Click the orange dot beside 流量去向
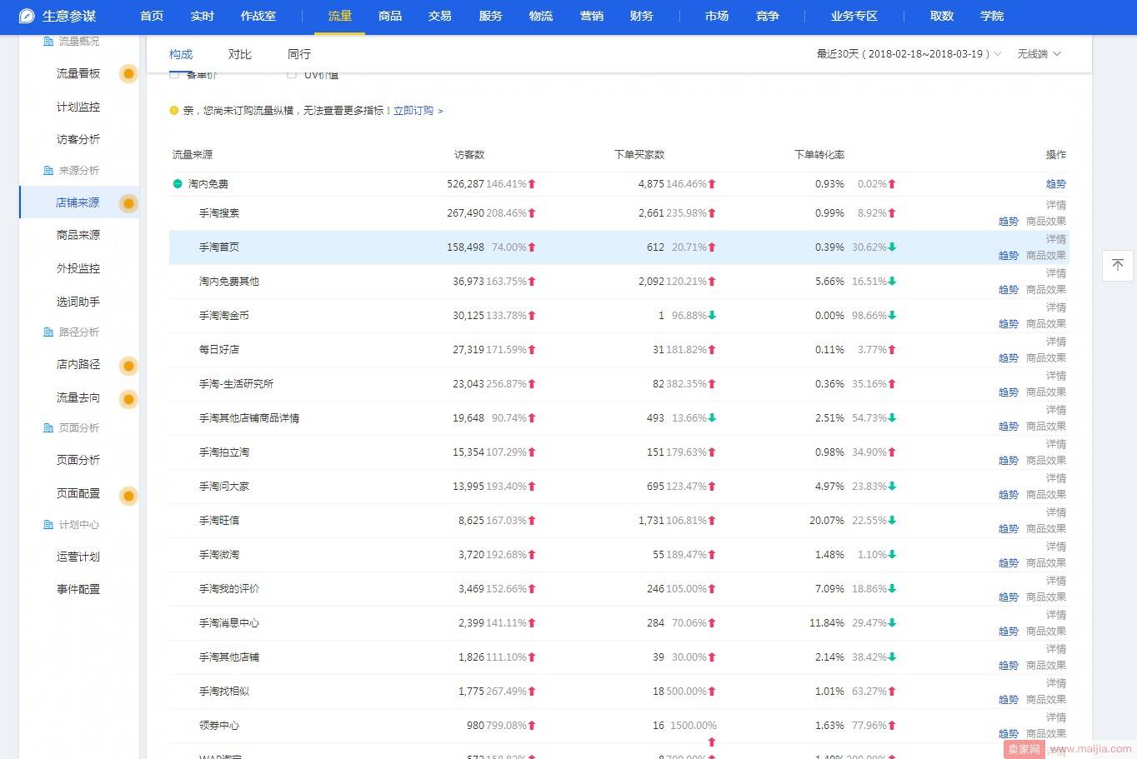The image size is (1137, 759). 128,399
